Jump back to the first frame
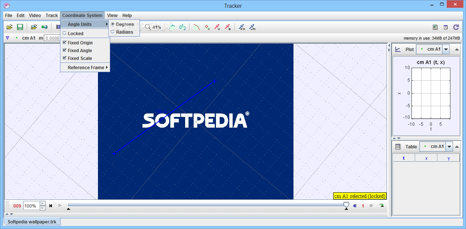Image resolution: width=466 pixels, height=229 pixels. (51, 206)
